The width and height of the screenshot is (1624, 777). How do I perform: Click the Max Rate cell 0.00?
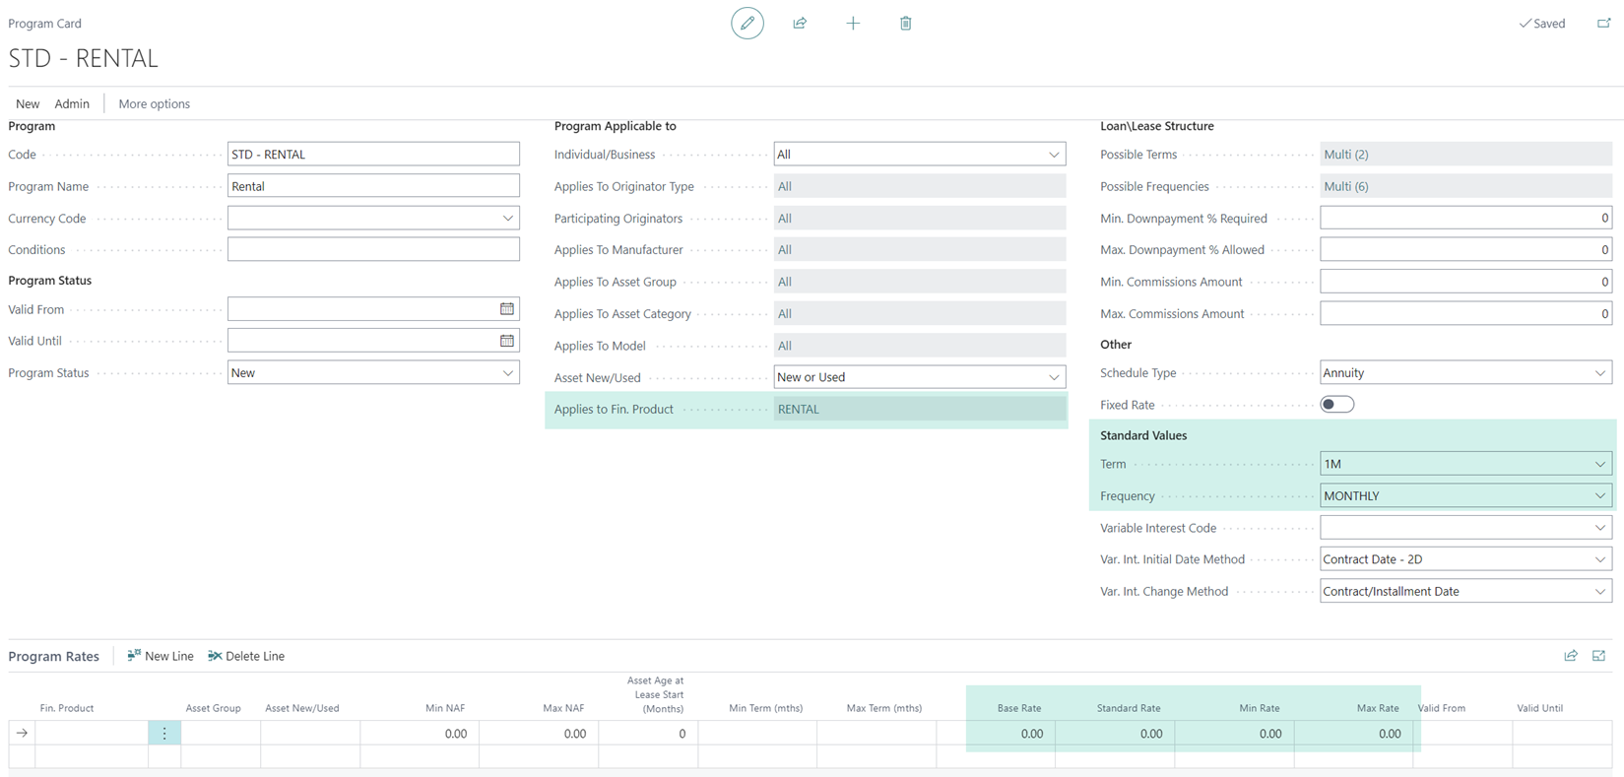(x=1353, y=734)
